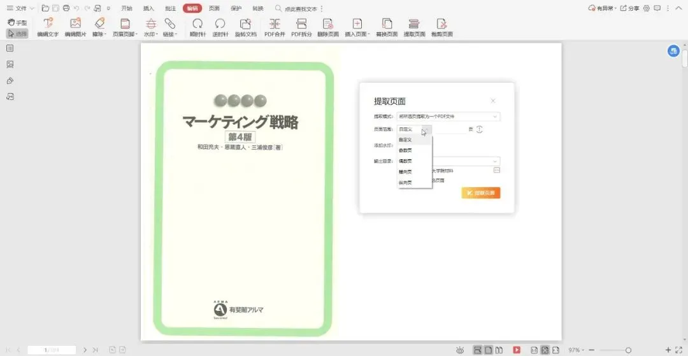Open the 文件 menu dropdown arrow
Image resolution: width=688 pixels, height=356 pixels.
point(32,8)
